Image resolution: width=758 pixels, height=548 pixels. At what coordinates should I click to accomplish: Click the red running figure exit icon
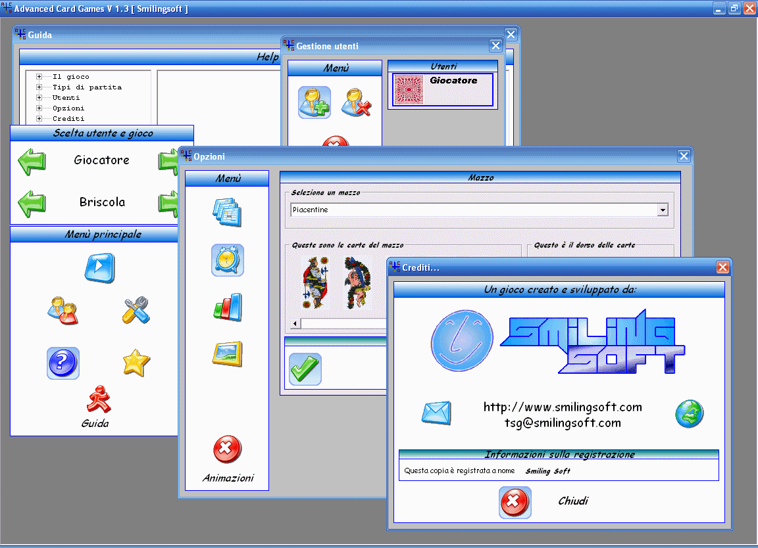(99, 399)
